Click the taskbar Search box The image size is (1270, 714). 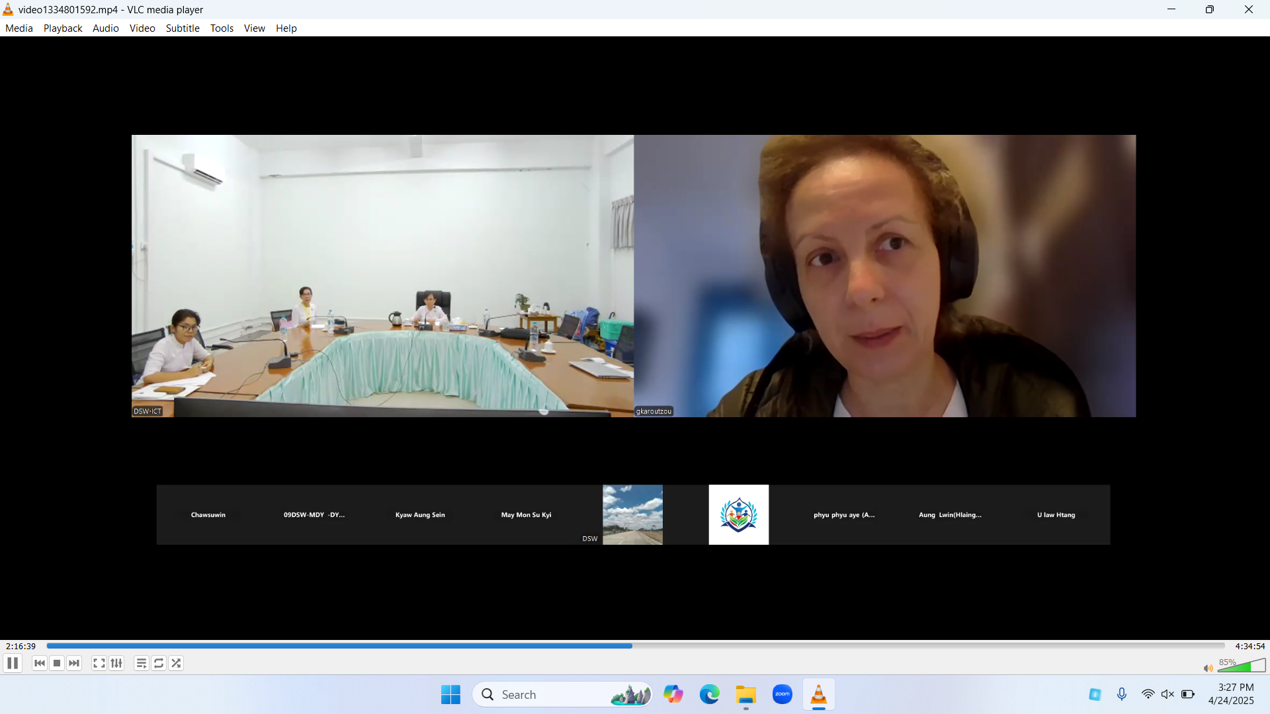pos(563,694)
